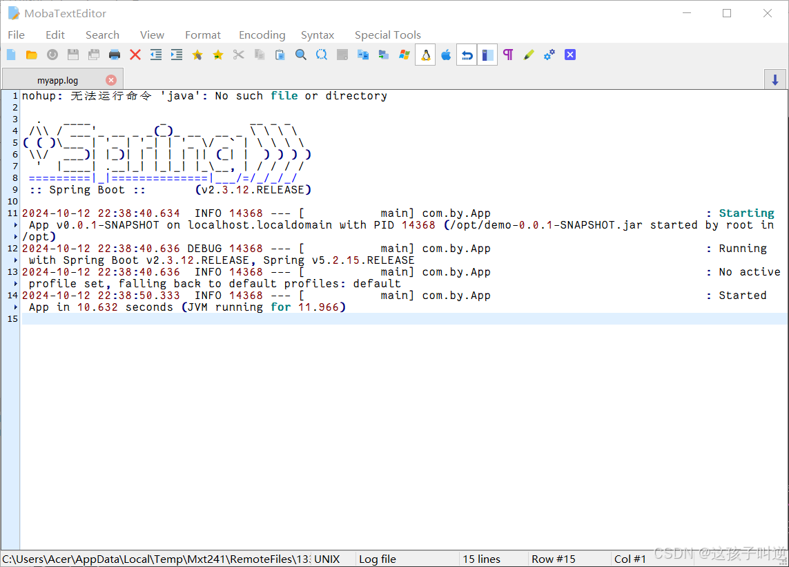The image size is (789, 567).
Task: Save the file with the floppy icon
Action: click(x=73, y=55)
